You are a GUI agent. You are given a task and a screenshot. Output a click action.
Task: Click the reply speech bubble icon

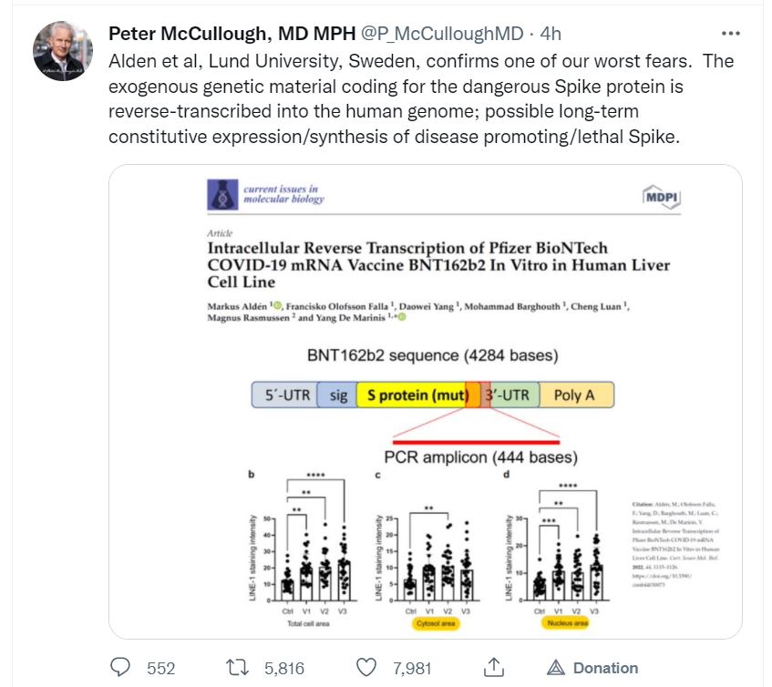pyautogui.click(x=120, y=668)
